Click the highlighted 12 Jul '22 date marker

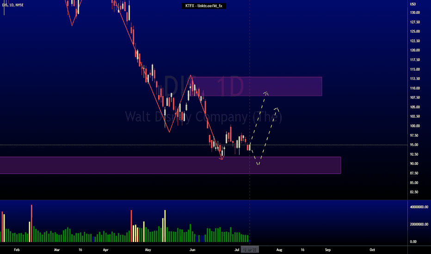pos(250,250)
